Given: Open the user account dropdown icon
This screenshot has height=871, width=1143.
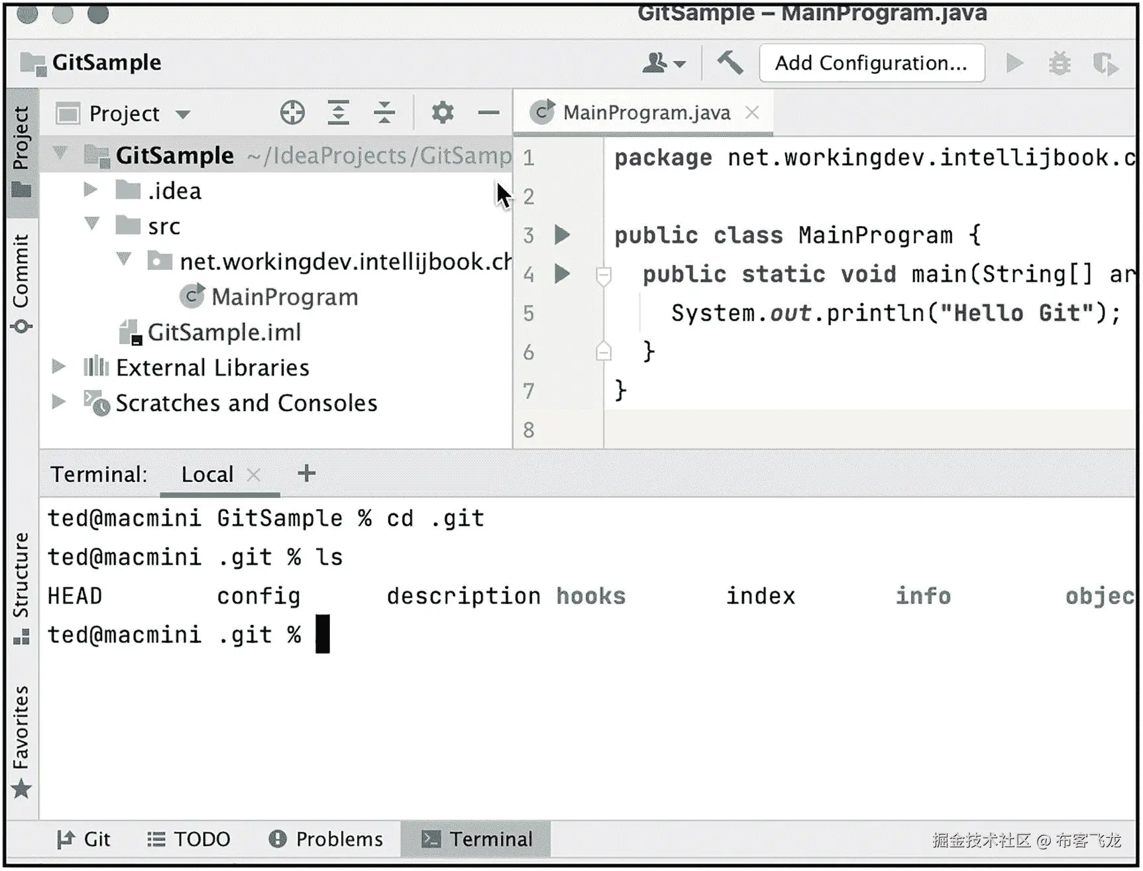Looking at the screenshot, I should click(x=664, y=63).
